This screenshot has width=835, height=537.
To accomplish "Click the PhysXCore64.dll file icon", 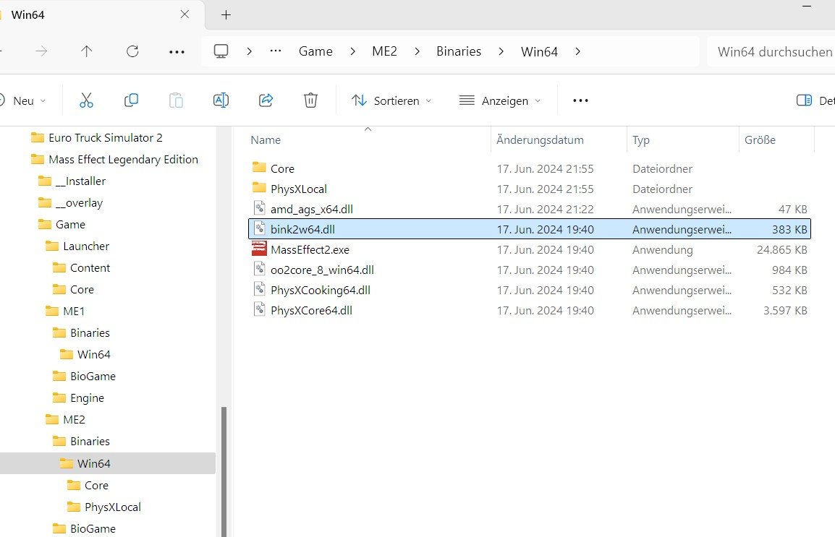I will (259, 310).
